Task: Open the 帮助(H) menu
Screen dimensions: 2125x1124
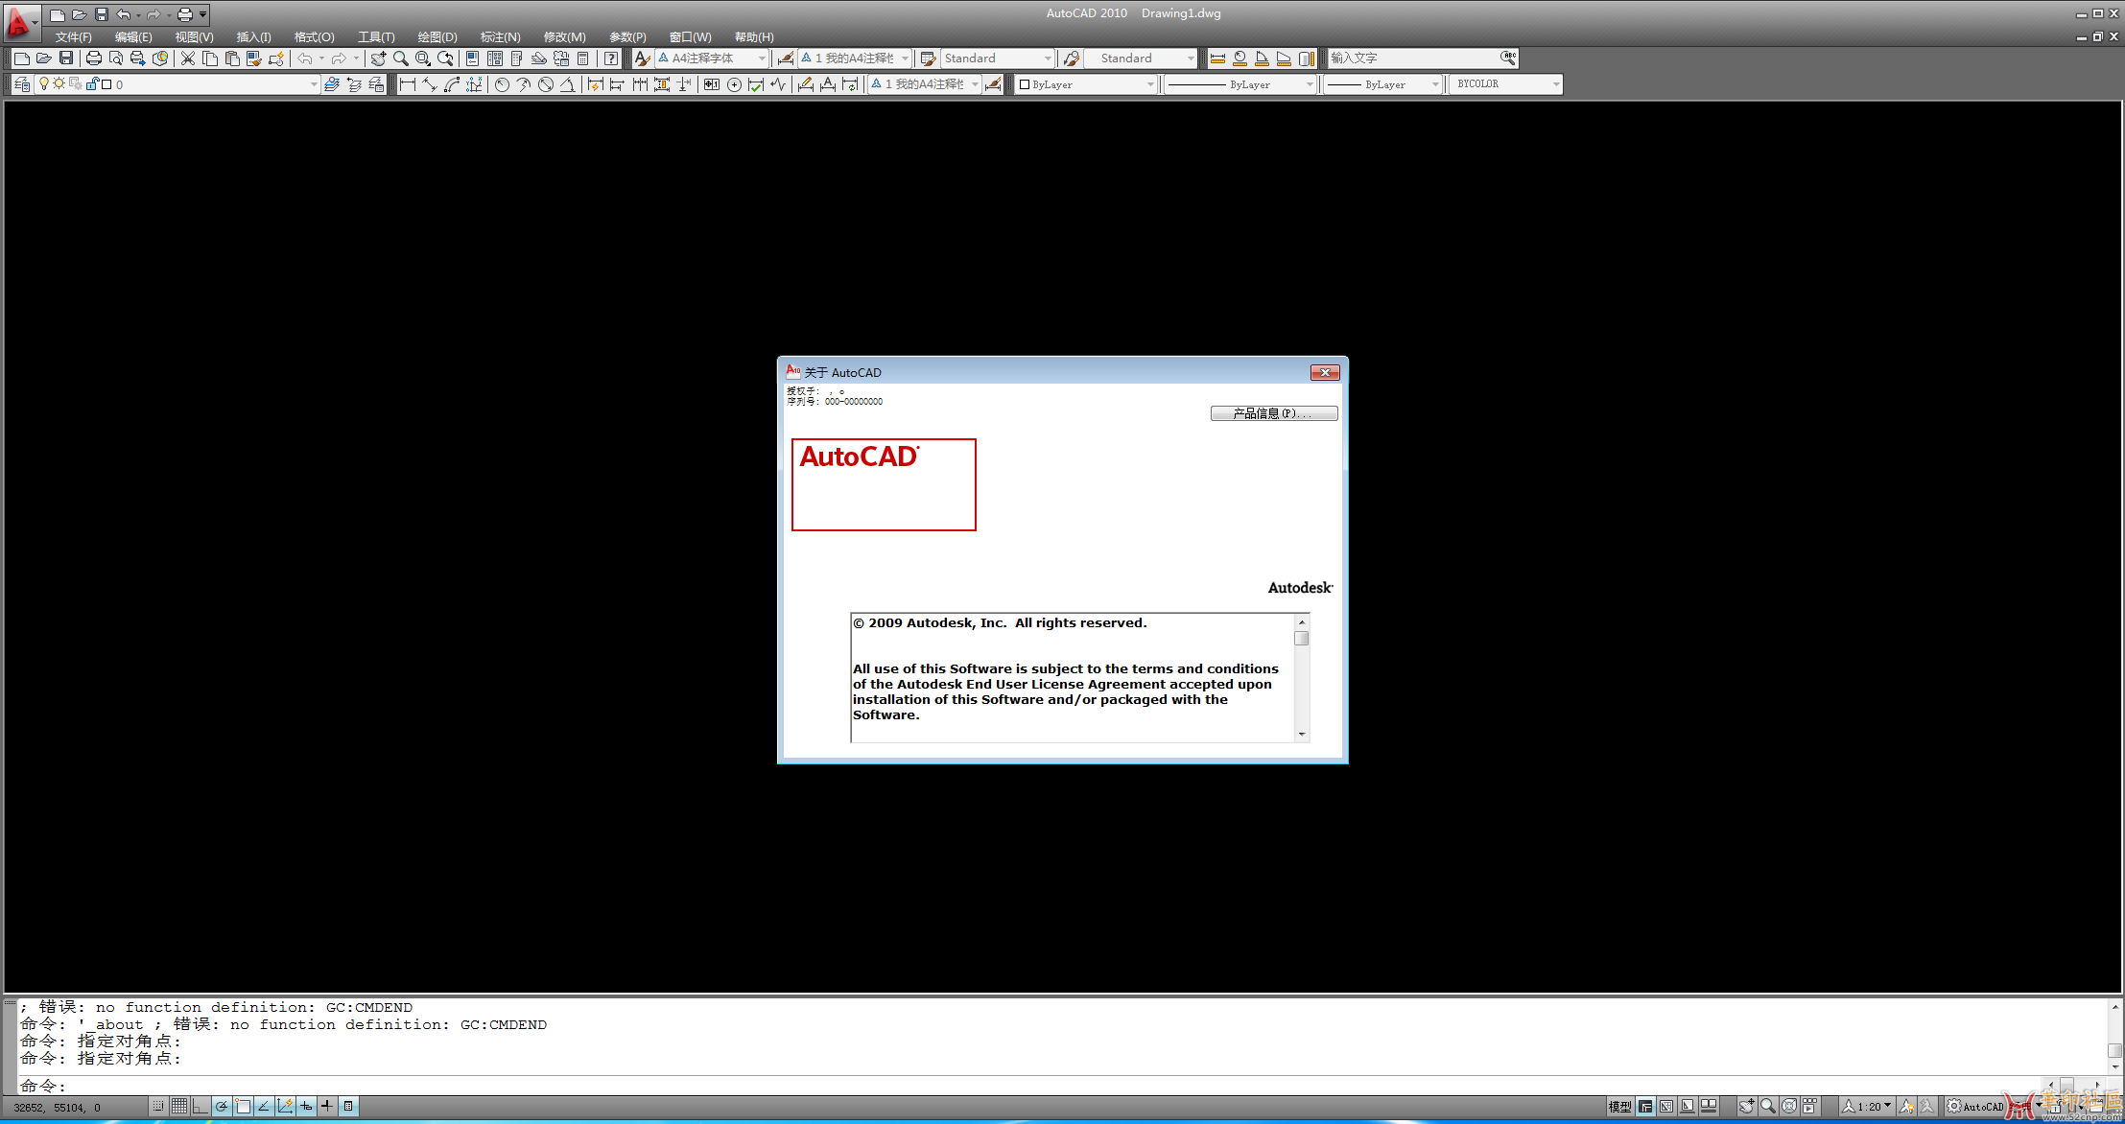Action: coord(754,37)
